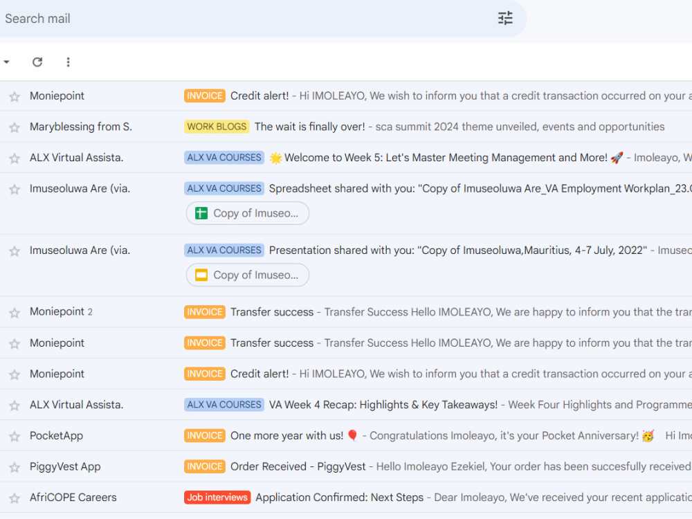Expand the select dropdown arrow
Viewport: 692px width, 519px height.
point(7,62)
